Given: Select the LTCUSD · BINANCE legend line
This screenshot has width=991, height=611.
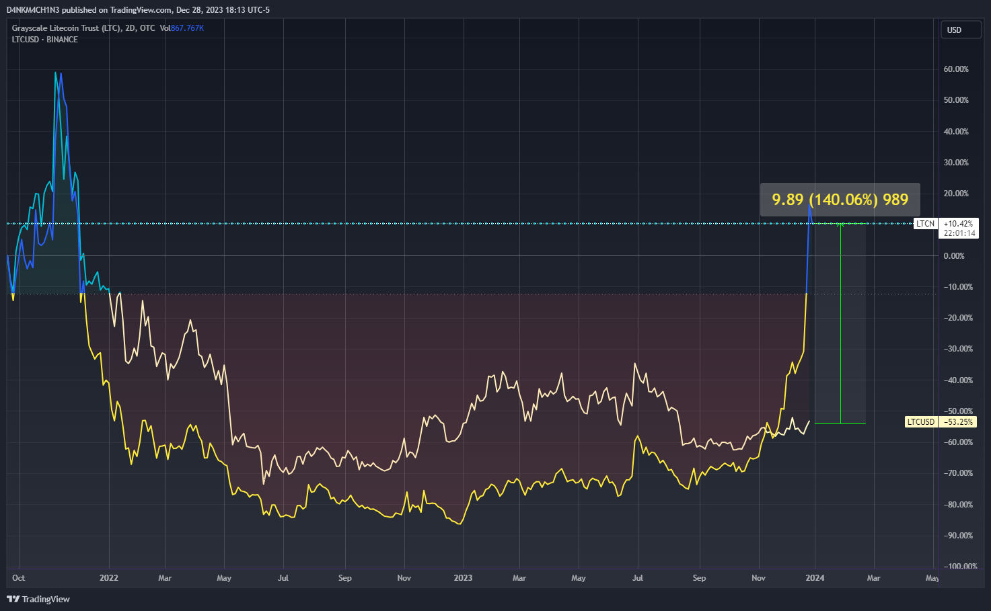Looking at the screenshot, I should 45,40.
